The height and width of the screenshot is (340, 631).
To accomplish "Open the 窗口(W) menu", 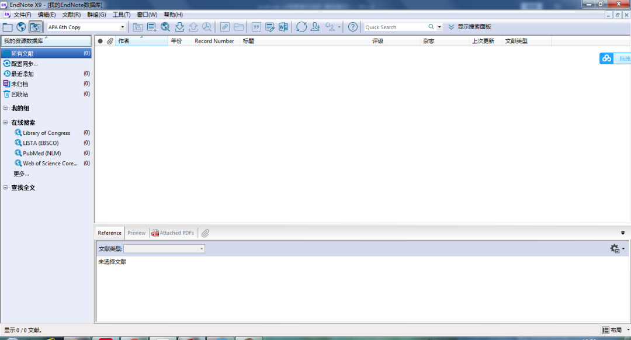I will coord(147,15).
